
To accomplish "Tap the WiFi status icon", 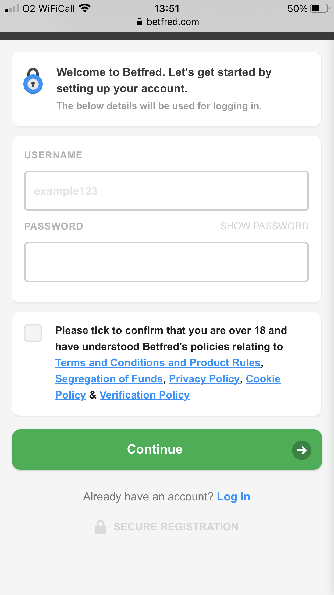I will point(85,8).
